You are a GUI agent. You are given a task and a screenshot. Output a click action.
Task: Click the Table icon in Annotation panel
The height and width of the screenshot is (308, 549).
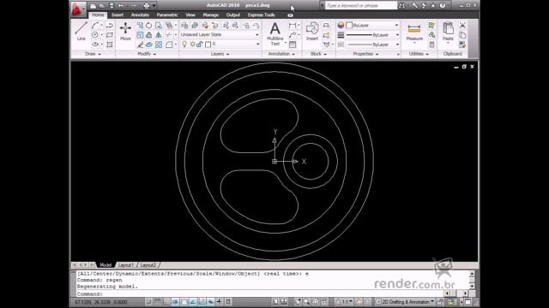pos(293,44)
